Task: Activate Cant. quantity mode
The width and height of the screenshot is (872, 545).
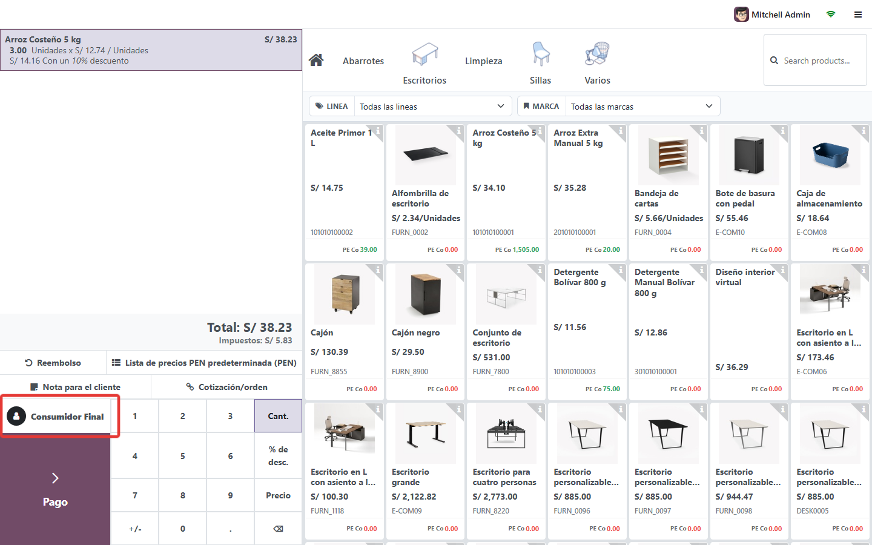Action: pos(278,416)
